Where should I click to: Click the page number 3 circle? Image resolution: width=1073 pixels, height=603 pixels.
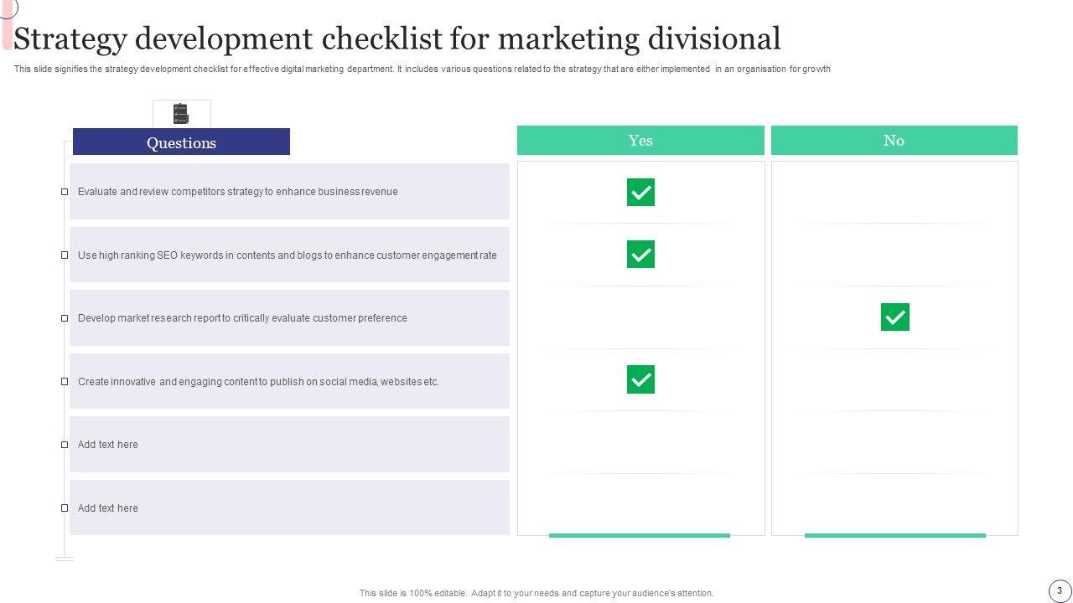pos(1060,590)
